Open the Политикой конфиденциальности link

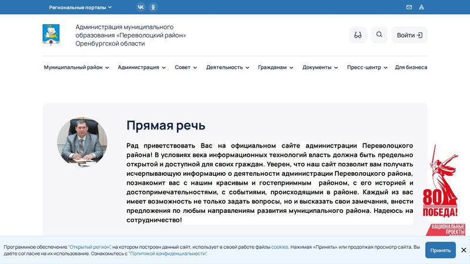click(167, 253)
